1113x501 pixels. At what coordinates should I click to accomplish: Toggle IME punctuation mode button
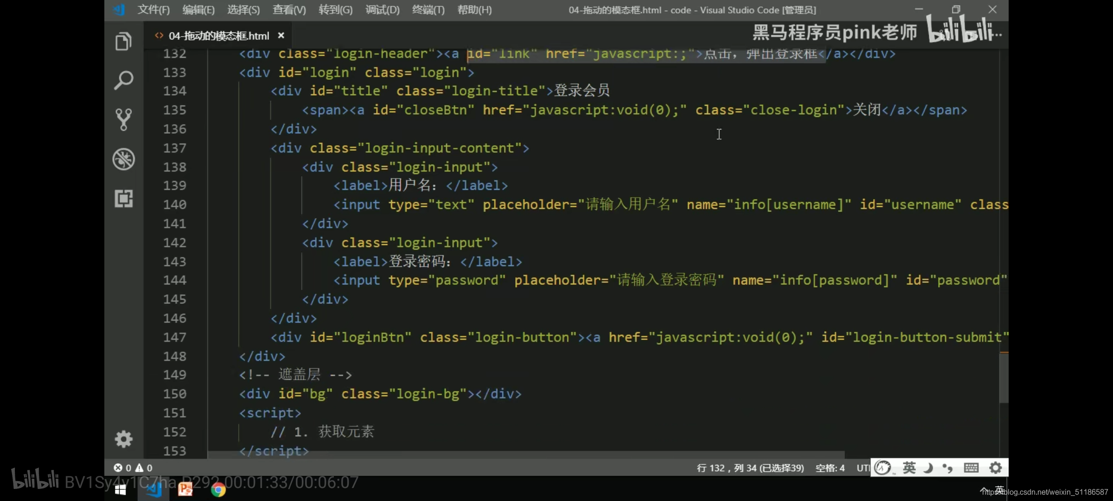pyautogui.click(x=947, y=468)
